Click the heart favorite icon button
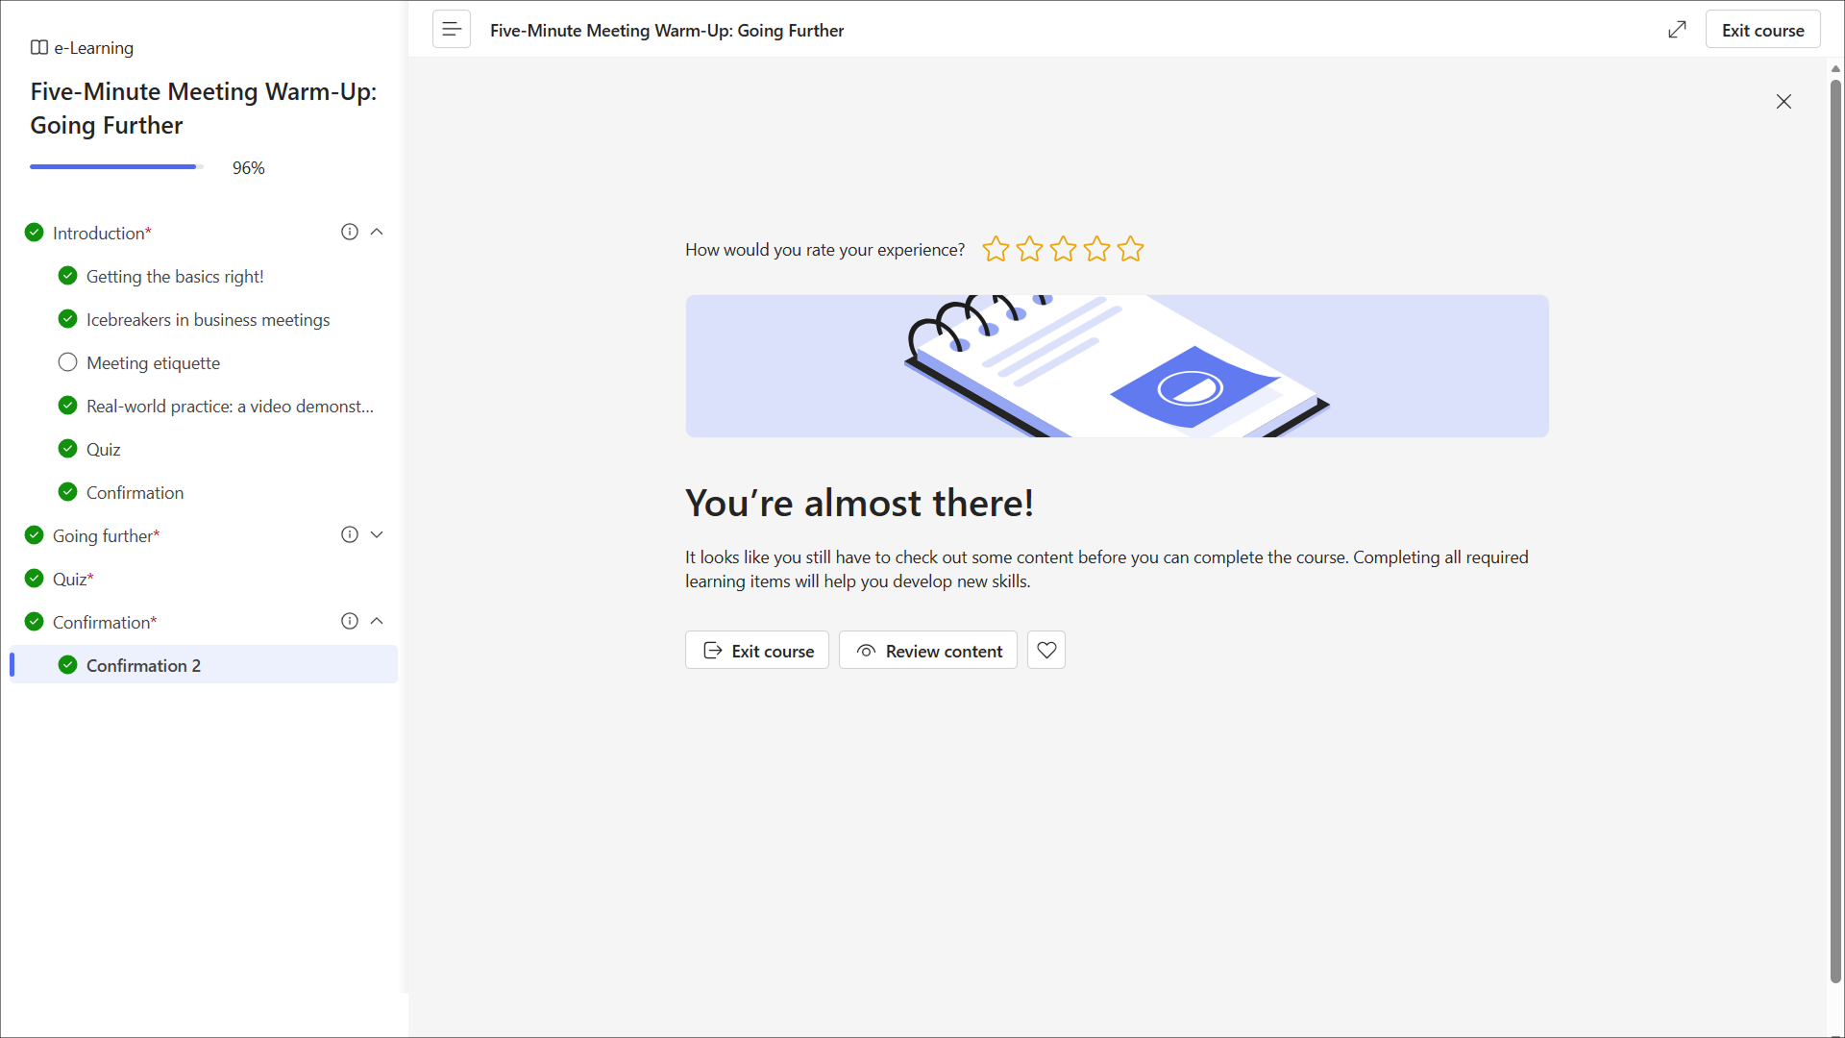Viewport: 1845px width, 1038px height. pos(1046,651)
